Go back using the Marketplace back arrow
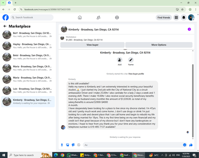 pos(5,26)
